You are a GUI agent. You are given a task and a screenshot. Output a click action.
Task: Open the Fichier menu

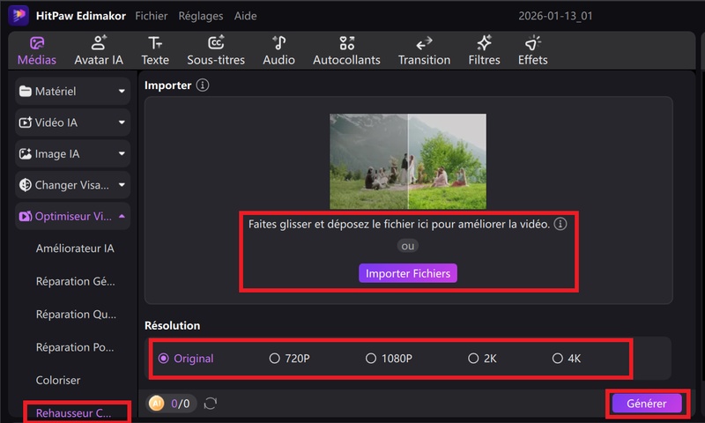click(152, 16)
